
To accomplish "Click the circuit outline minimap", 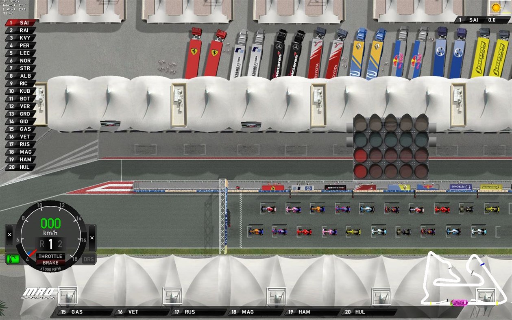I will [464, 279].
